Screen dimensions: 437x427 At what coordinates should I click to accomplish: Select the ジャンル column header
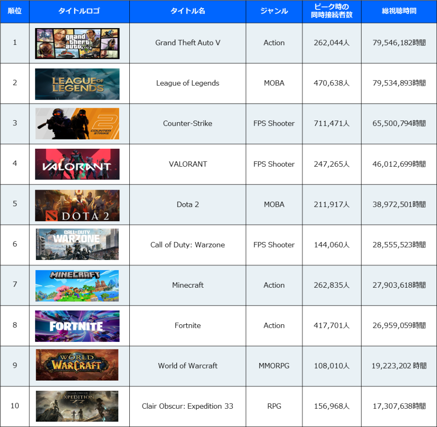click(274, 11)
